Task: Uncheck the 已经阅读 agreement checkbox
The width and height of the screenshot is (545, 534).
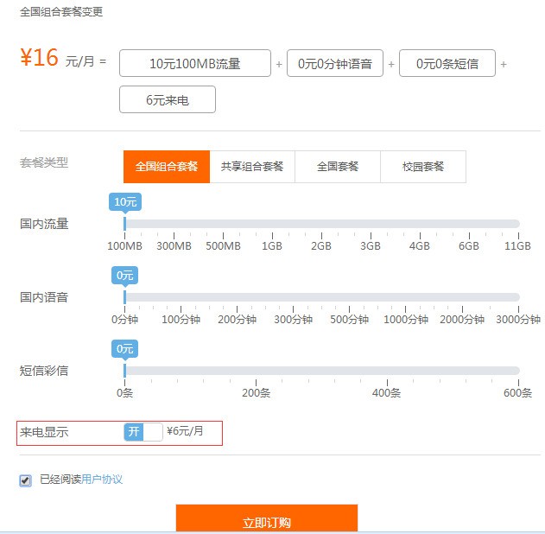Action: [25, 480]
